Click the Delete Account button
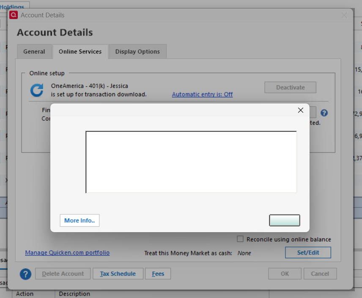Viewport: 362px width, 298px height. coord(63,274)
